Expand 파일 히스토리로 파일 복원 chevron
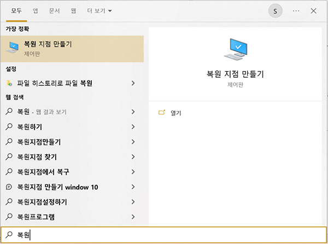Screen dimensions: 328x244 [133, 83]
